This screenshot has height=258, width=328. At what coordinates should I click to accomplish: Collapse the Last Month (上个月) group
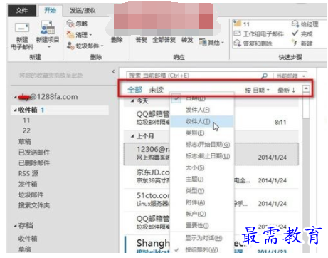tap(132, 136)
